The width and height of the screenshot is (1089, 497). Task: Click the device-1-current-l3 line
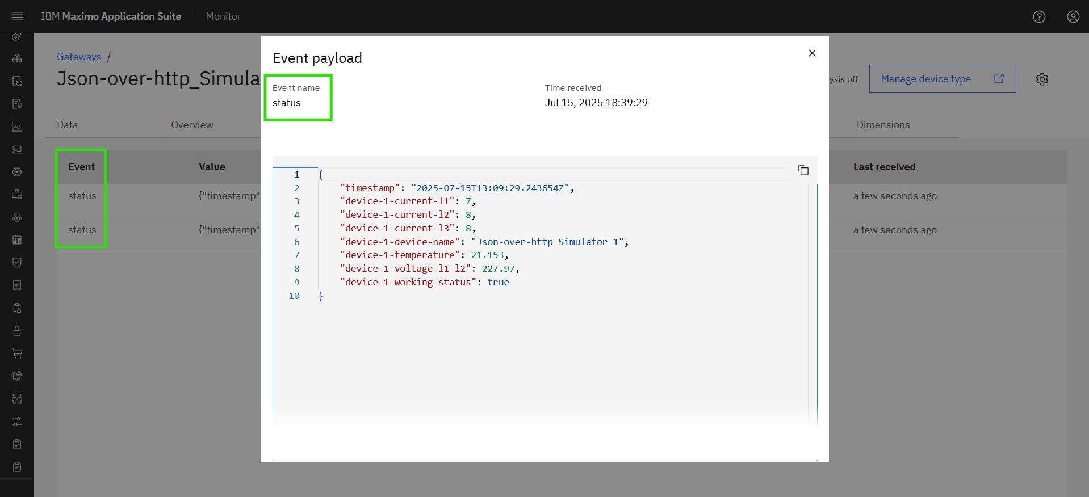click(x=408, y=228)
